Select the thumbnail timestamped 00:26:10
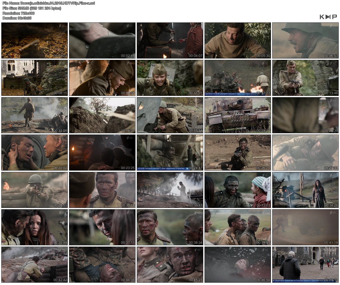 237,153
